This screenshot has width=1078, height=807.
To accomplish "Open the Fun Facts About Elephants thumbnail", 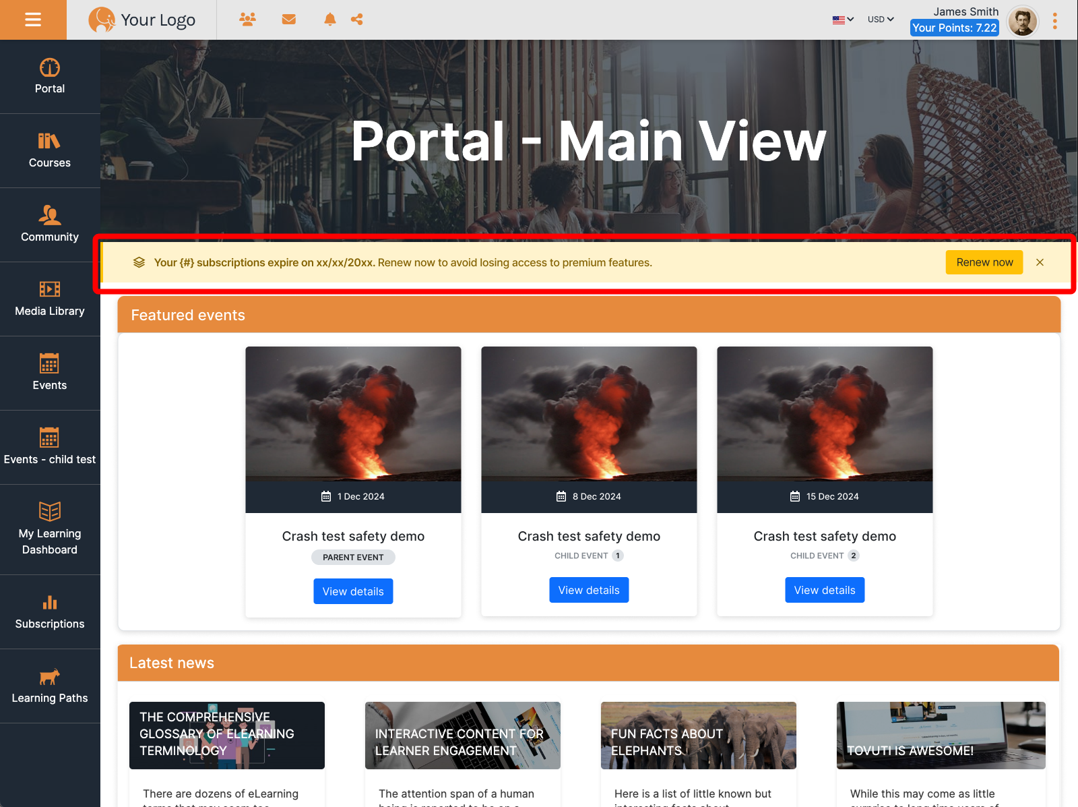I will point(698,735).
